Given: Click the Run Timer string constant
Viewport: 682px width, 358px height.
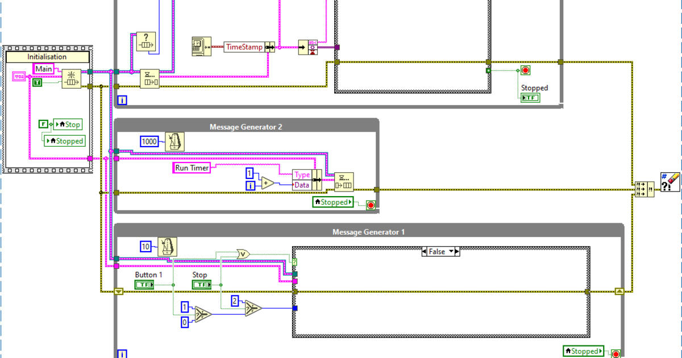Looking at the screenshot, I should point(191,167).
